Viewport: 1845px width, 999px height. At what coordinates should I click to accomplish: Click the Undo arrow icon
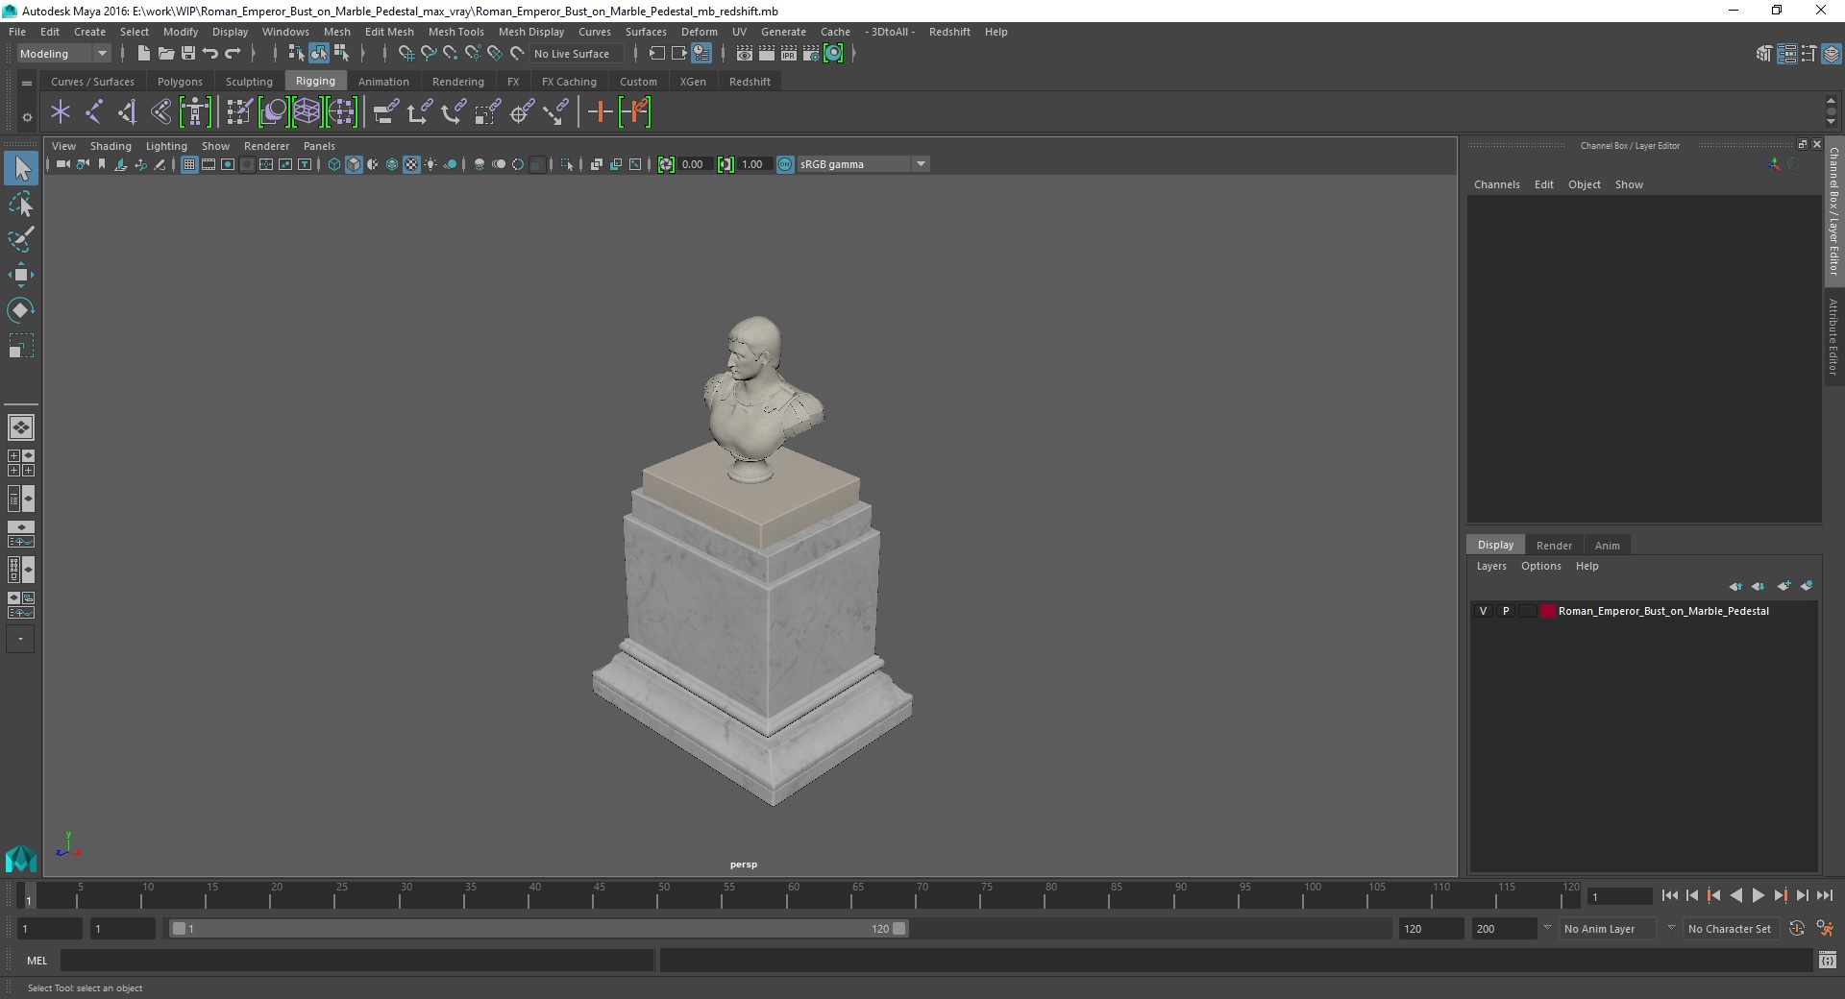pos(210,54)
